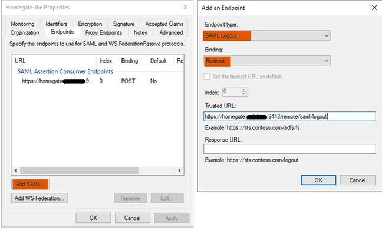Open the Monitoring tab

pos(22,24)
